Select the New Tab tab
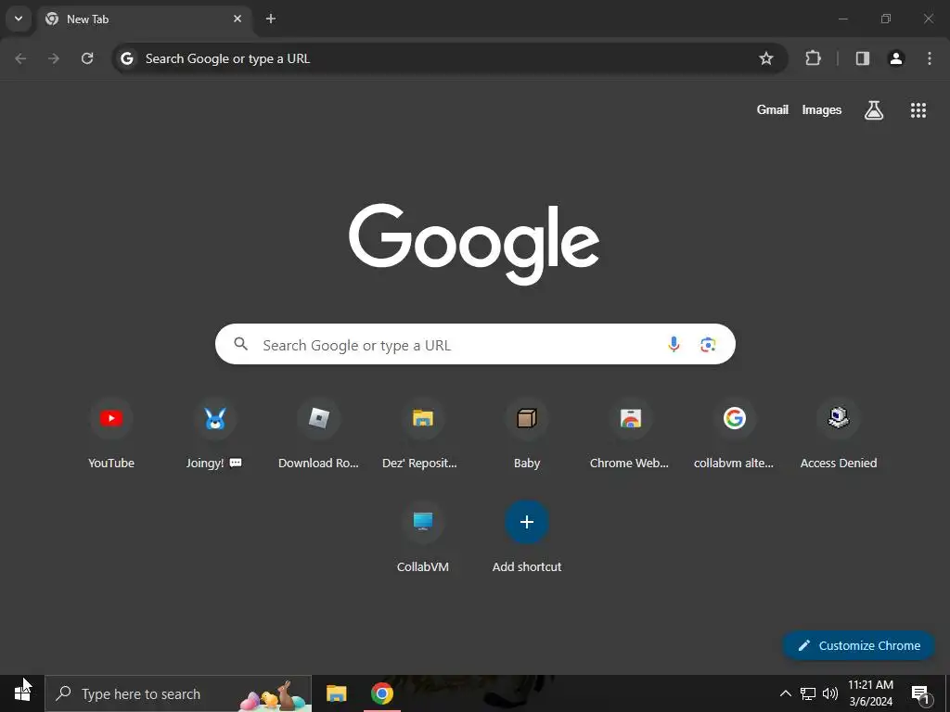 144,19
